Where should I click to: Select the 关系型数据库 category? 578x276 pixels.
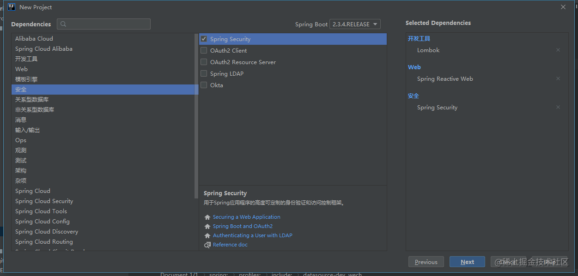coord(32,100)
